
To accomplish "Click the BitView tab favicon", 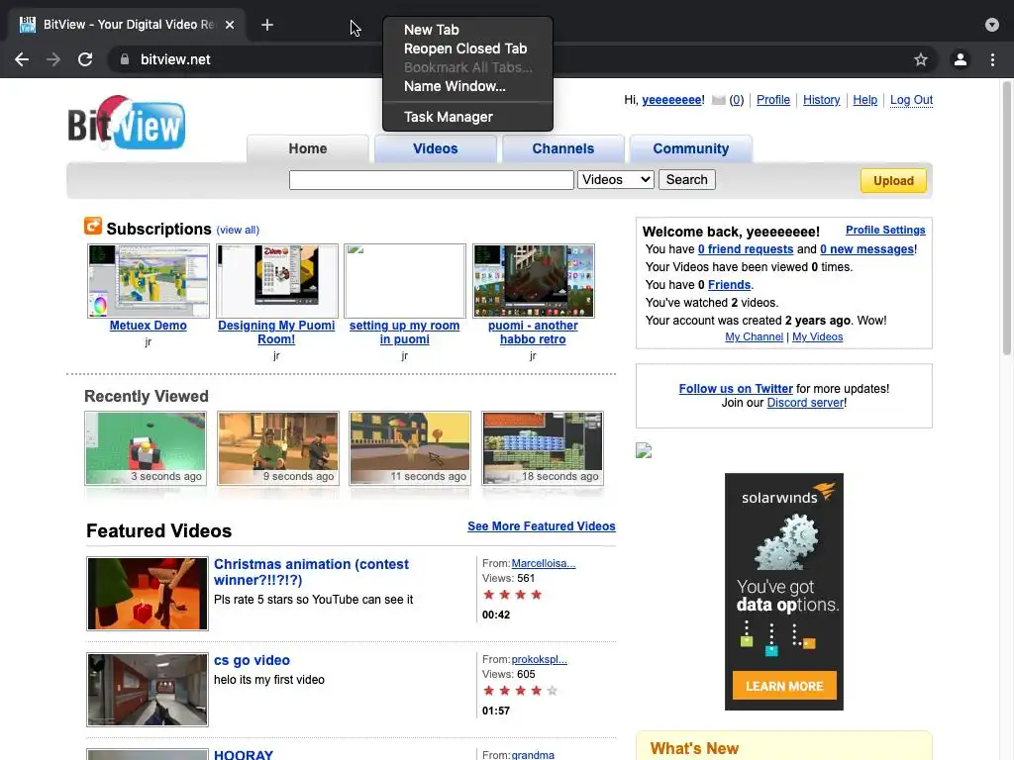I will (x=27, y=25).
